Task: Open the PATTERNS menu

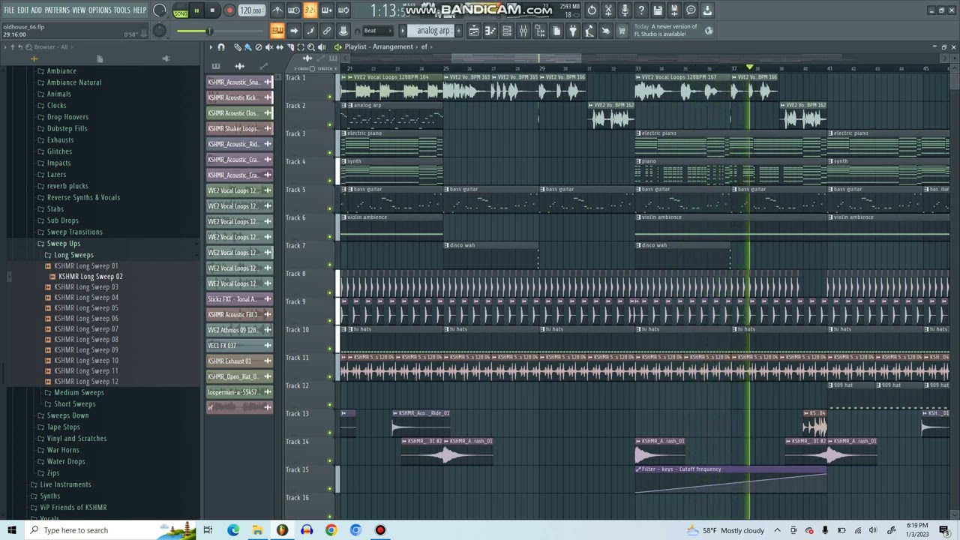Action: 57,10
